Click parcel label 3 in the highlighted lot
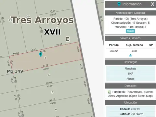 pyautogui.click(x=45, y=58)
